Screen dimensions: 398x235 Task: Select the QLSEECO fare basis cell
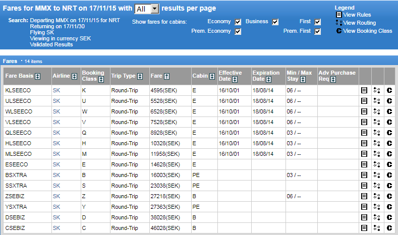pyautogui.click(x=18, y=133)
